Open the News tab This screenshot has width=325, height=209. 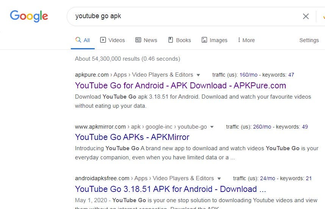tap(146, 40)
